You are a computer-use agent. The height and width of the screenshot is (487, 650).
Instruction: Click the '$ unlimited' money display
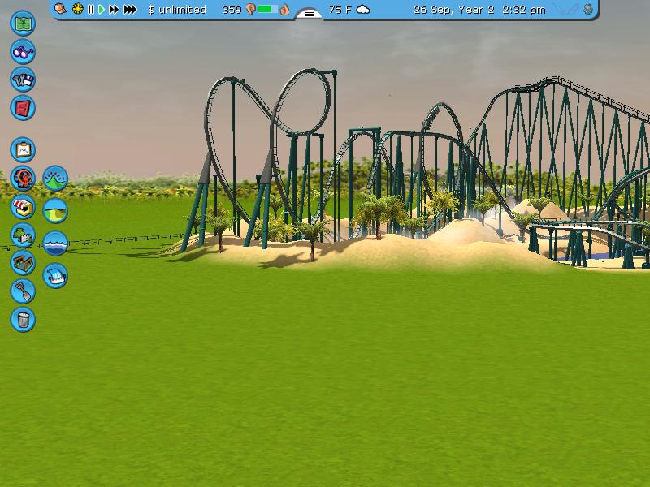[177, 10]
